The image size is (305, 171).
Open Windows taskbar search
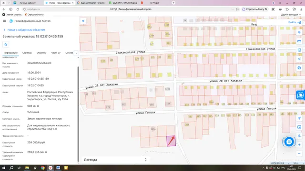[11, 168]
